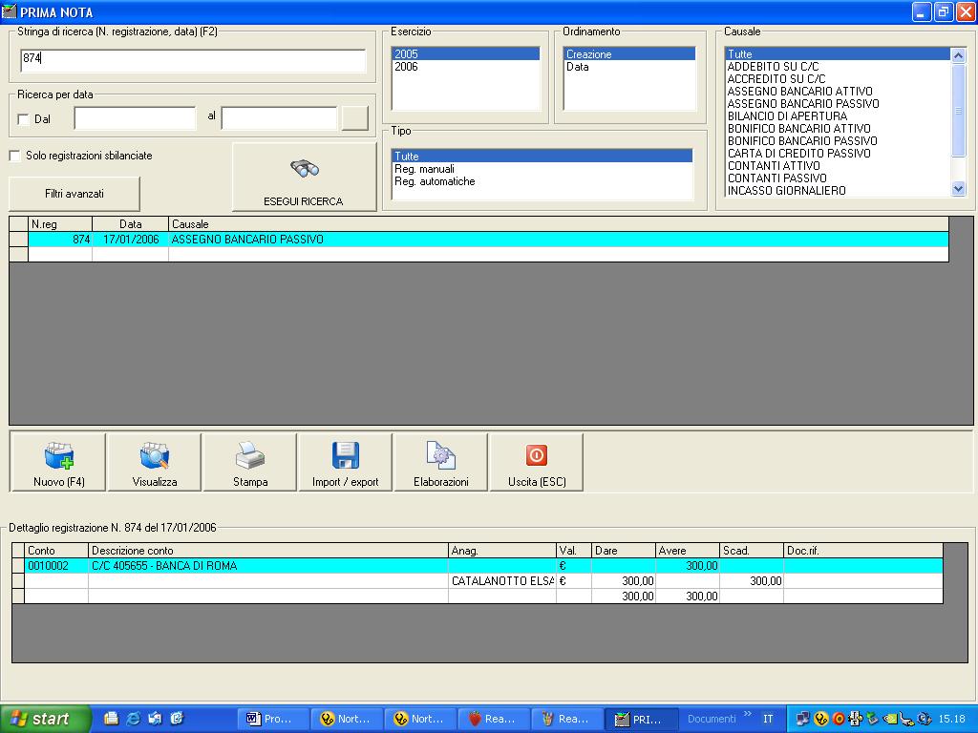This screenshot has width=978, height=733.
Task: Click the CATALANOTTO ELSA anagrafica cell
Action: (x=502, y=581)
